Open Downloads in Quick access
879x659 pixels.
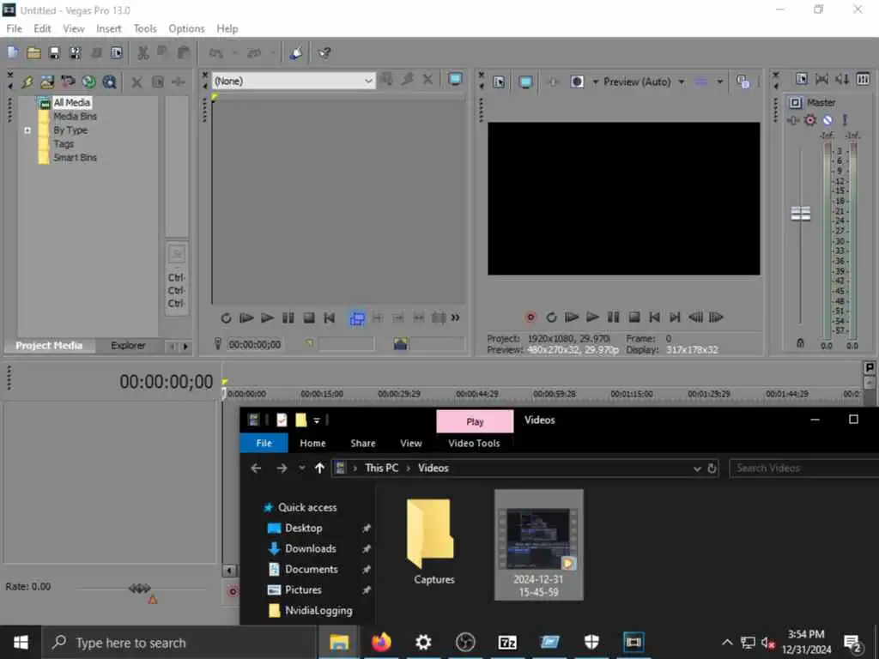coord(310,548)
